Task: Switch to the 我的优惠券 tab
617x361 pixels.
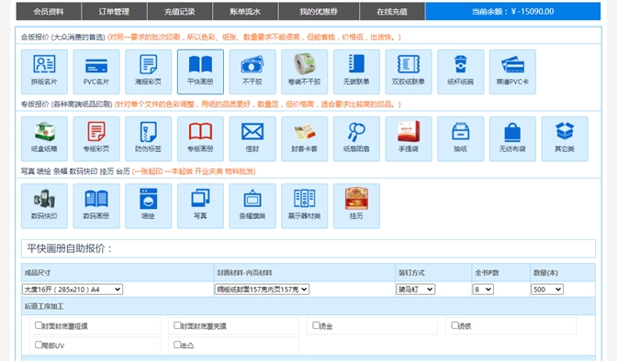Action: tap(319, 11)
